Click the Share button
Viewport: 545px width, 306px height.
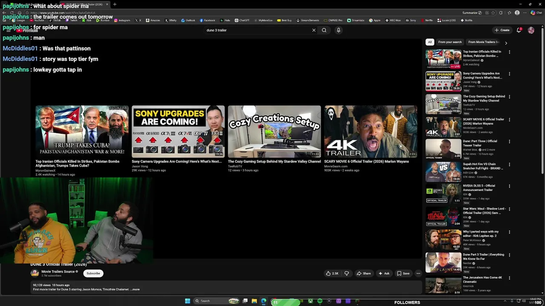tap(363, 273)
